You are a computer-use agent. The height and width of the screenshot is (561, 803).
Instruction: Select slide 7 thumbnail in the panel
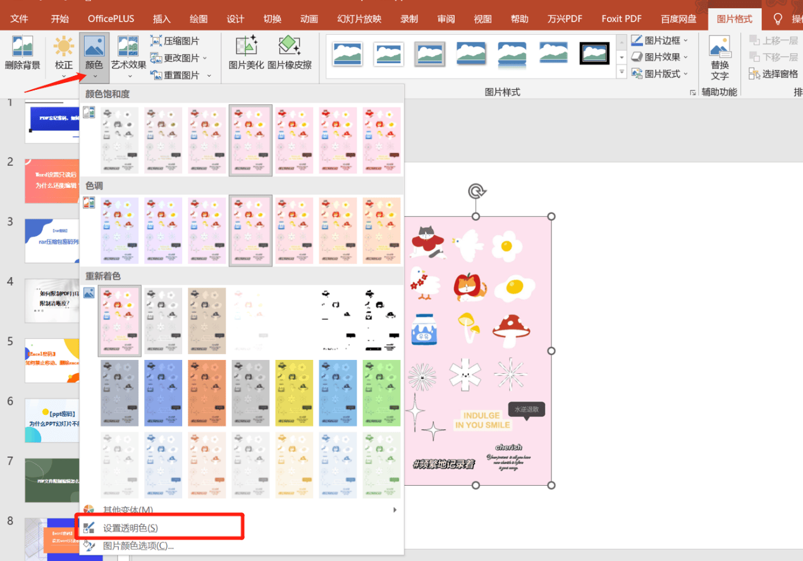point(52,480)
